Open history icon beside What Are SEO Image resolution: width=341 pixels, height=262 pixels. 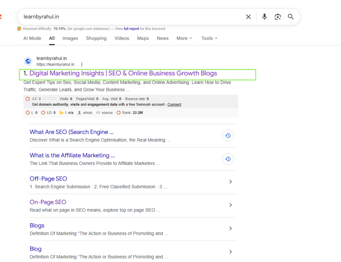click(228, 136)
